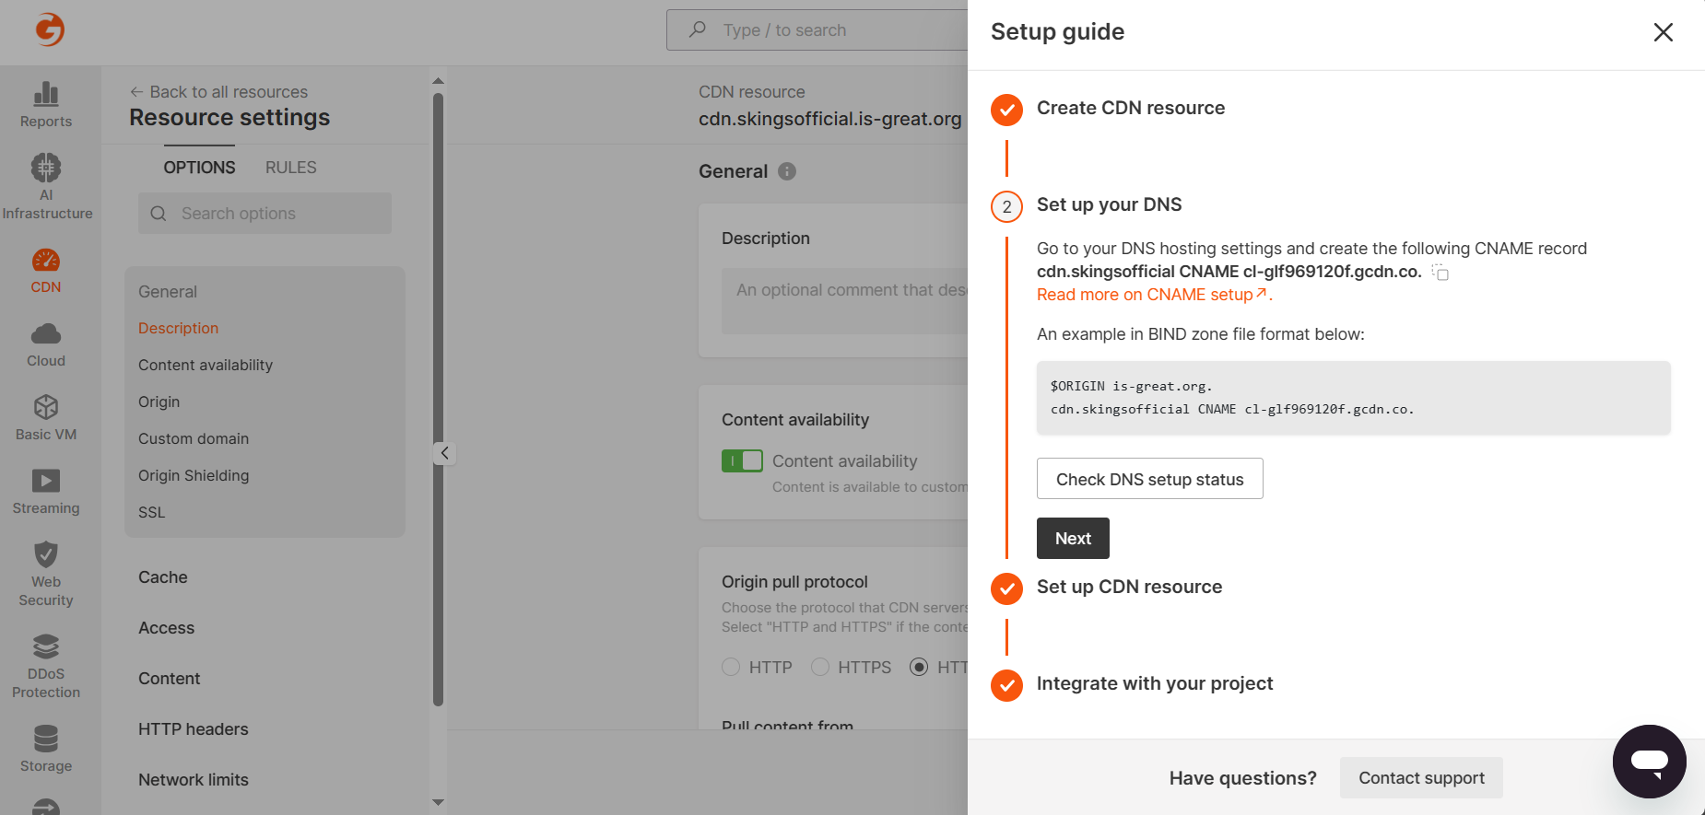Expand Integrate with your project step
1705x815 pixels.
(1154, 683)
